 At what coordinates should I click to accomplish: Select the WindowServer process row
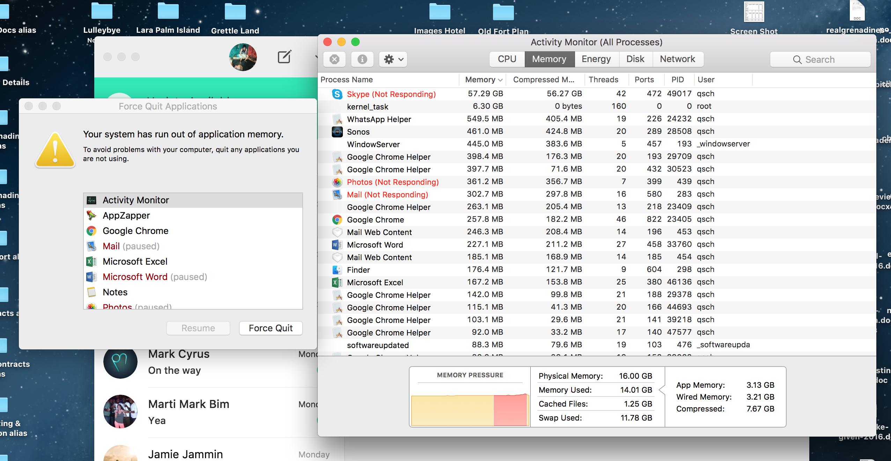[597, 144]
